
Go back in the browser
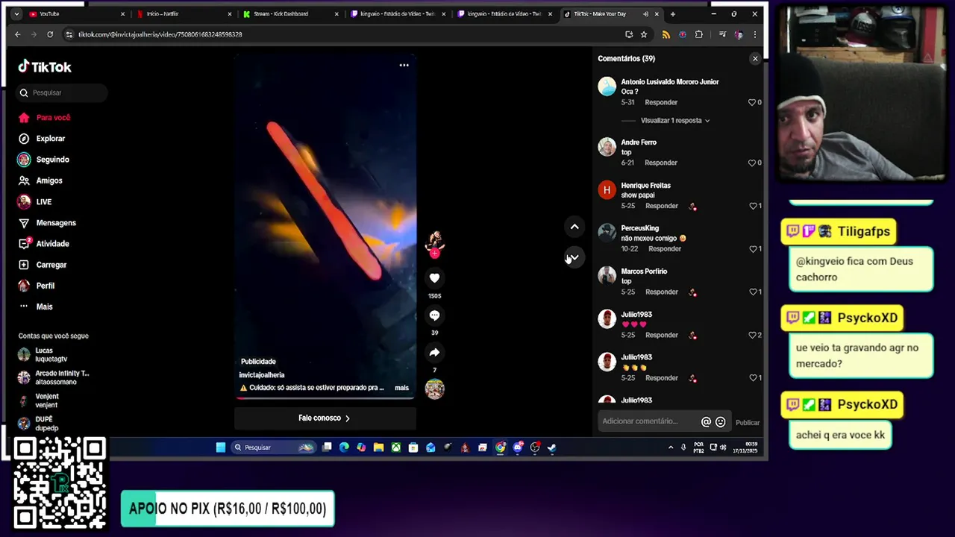coord(18,34)
